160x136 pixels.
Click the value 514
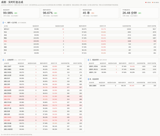coord(130,44)
